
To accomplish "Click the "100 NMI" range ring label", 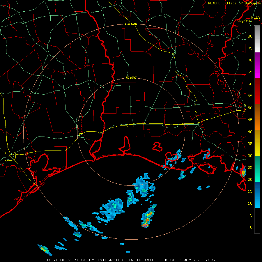I will (x=131, y=24).
